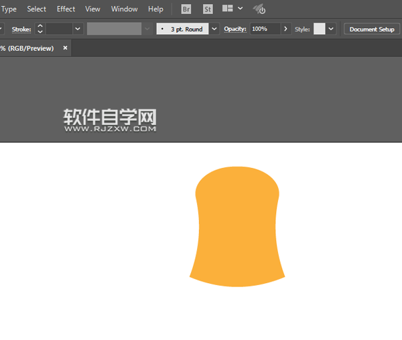This screenshot has width=402, height=340.
Task: Expand the opacity slider arrow
Action: tap(286, 29)
